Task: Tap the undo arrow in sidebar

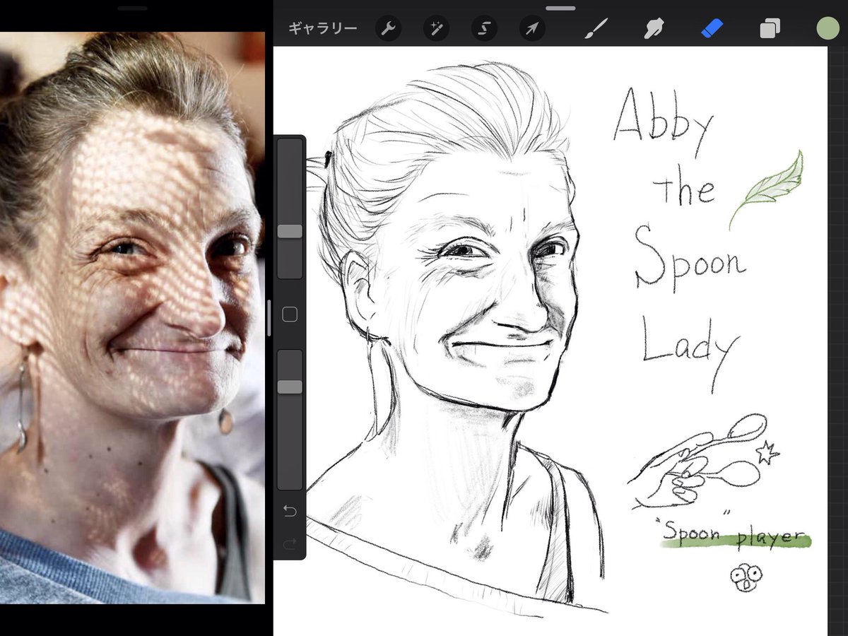Action: tap(290, 511)
